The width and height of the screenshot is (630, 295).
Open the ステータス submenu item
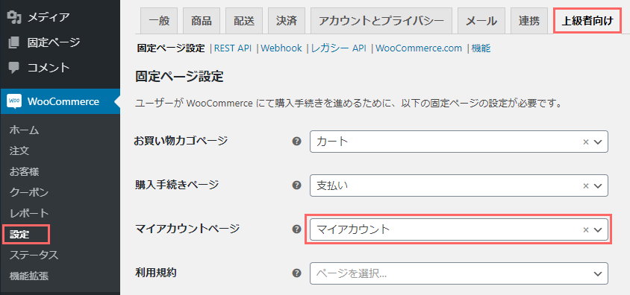pos(34,255)
